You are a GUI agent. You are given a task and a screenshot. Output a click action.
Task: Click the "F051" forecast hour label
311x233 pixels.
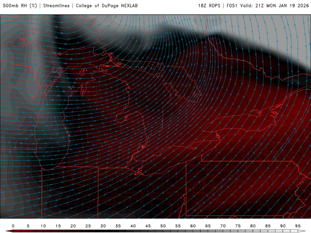click(232, 5)
